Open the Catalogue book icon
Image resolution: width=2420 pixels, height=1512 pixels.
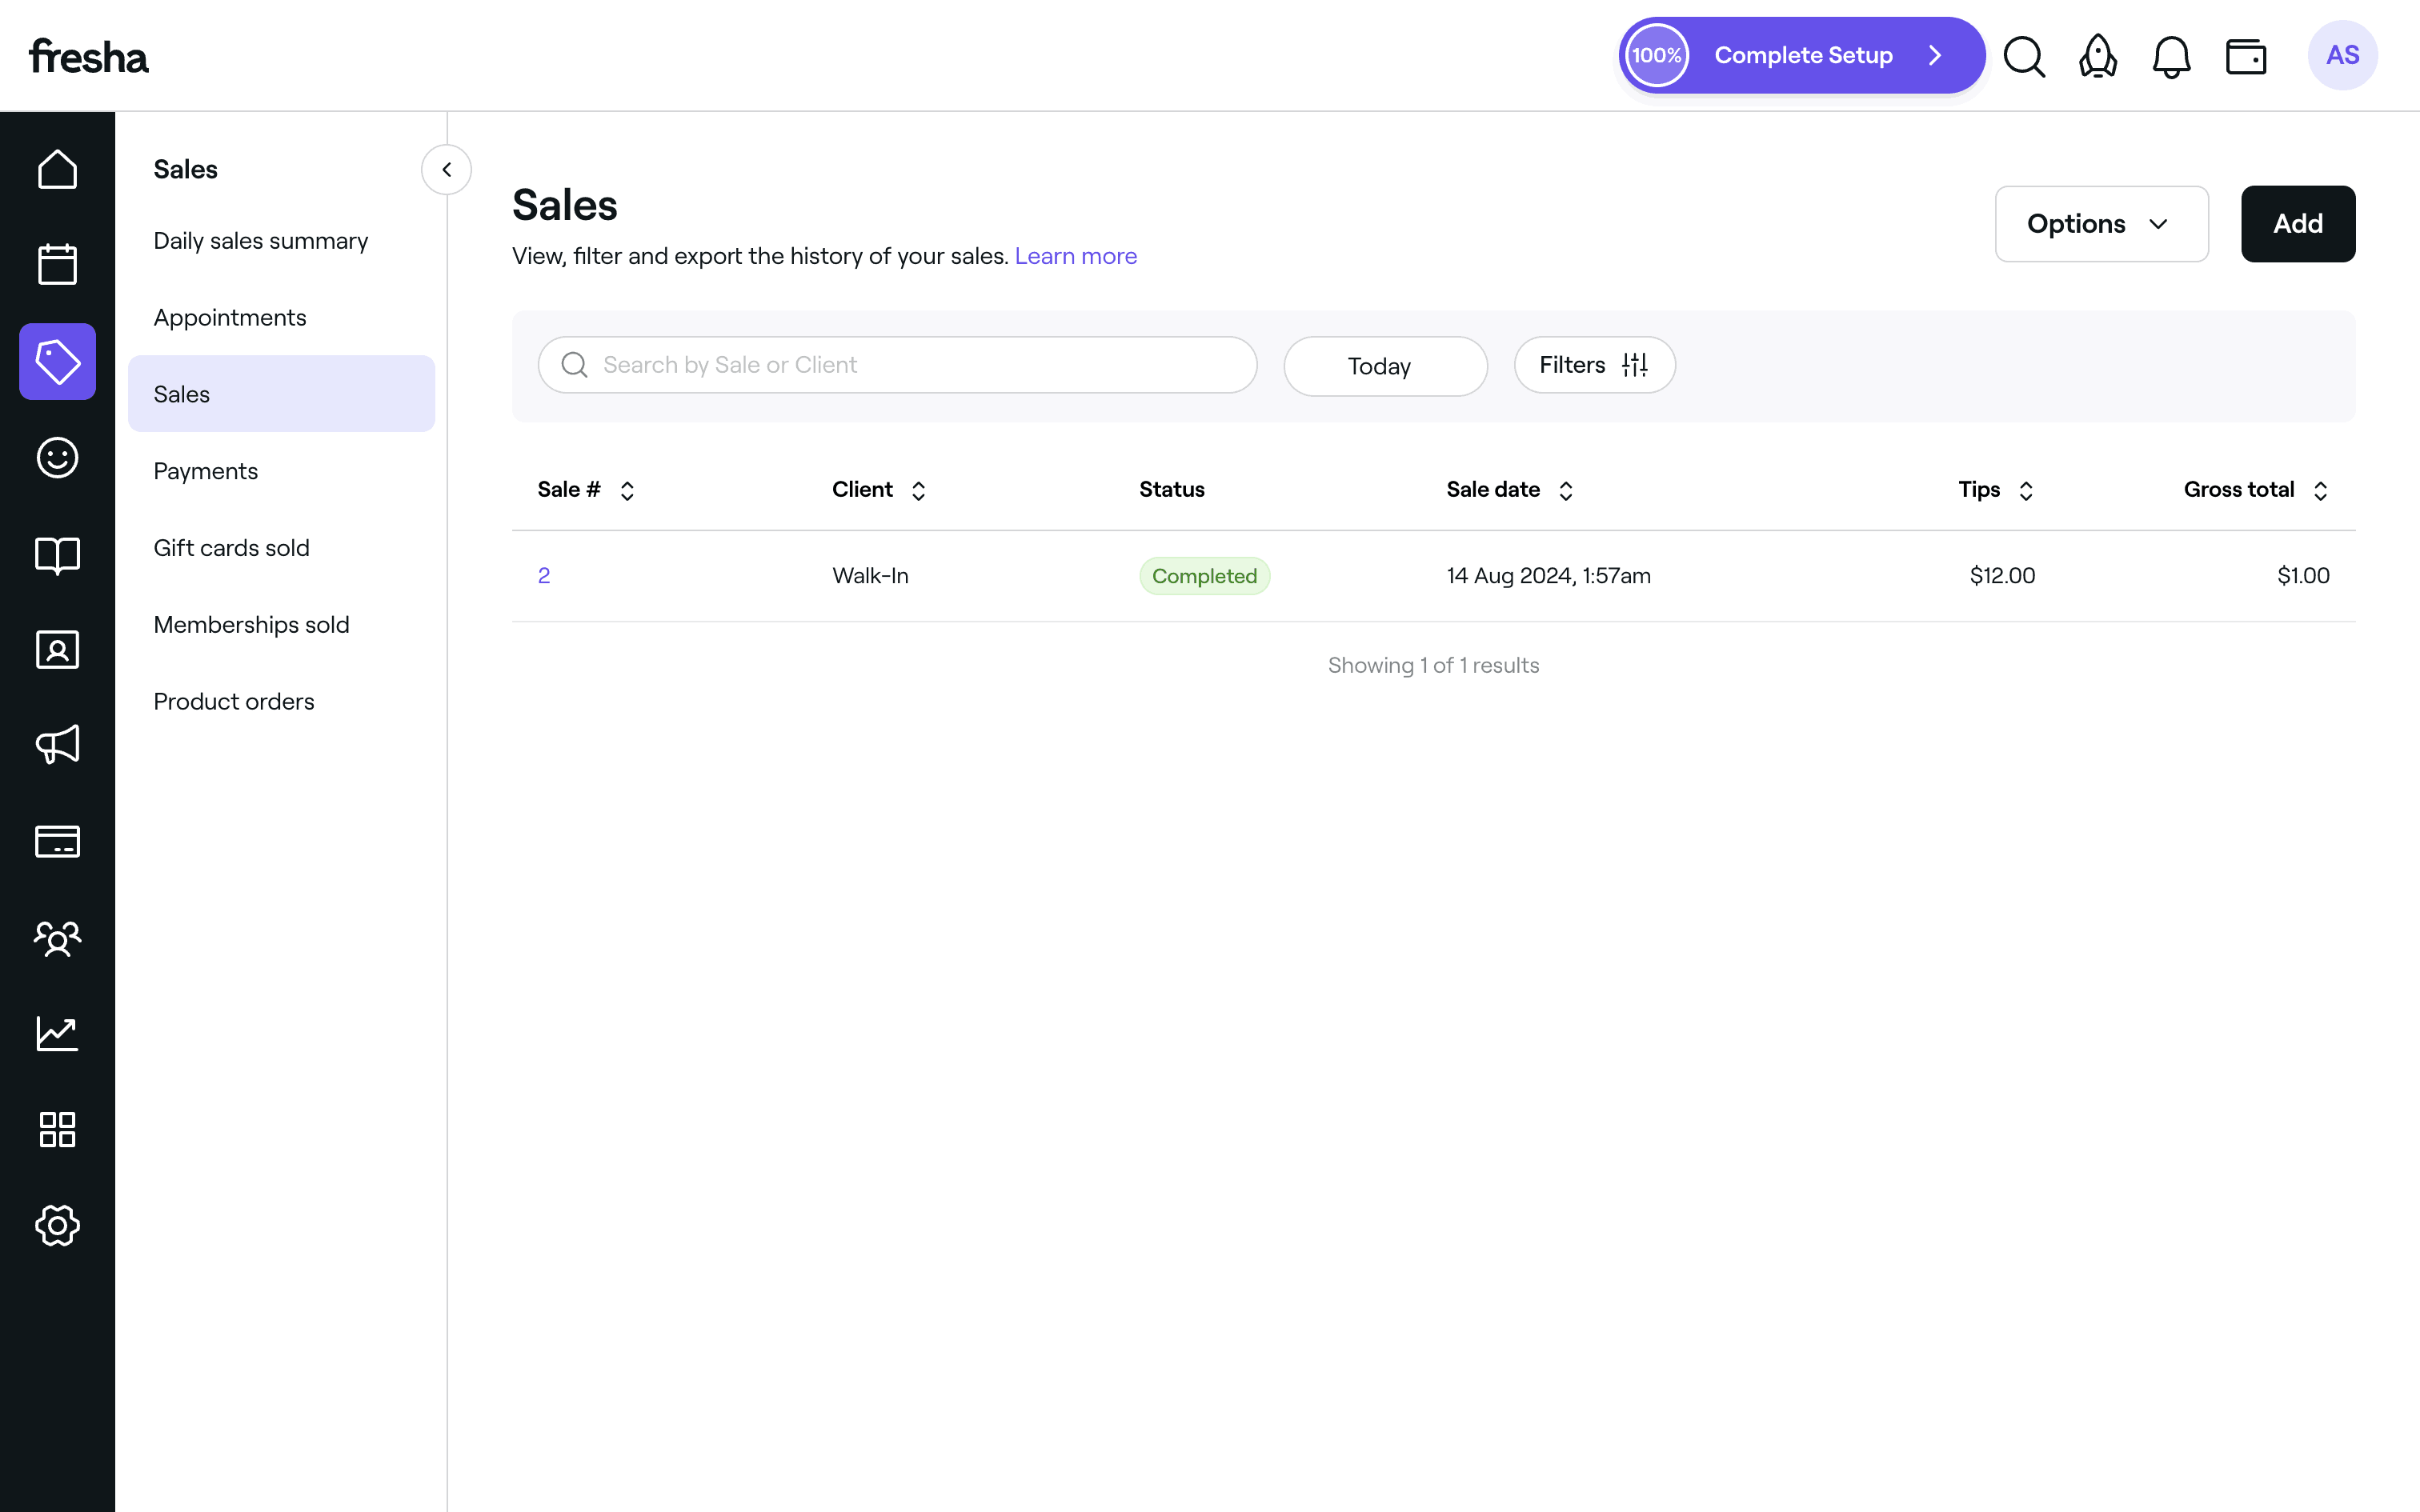click(57, 554)
